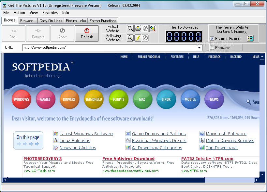Click the scroll left arrow of horizontal scrollbar
Image resolution: width=267 pixels, height=192 pixels.
click(x=5, y=180)
